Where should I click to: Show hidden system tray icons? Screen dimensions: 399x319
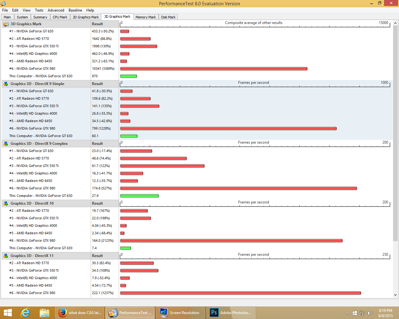tap(347, 313)
